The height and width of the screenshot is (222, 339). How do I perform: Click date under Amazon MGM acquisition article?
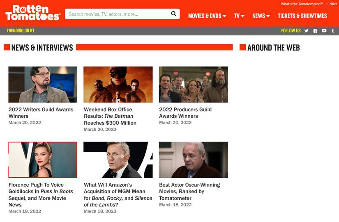click(x=100, y=211)
